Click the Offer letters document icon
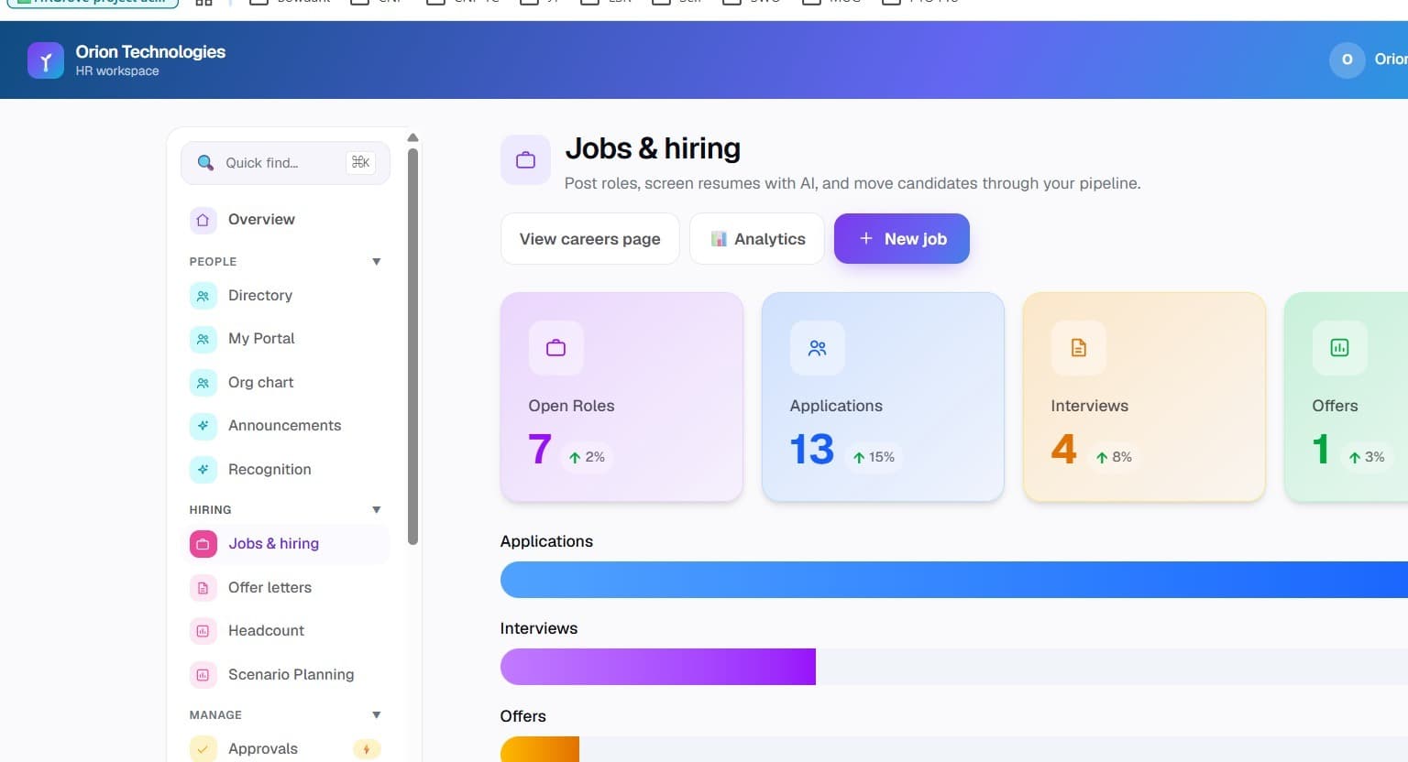The height and width of the screenshot is (762, 1408). click(x=203, y=588)
